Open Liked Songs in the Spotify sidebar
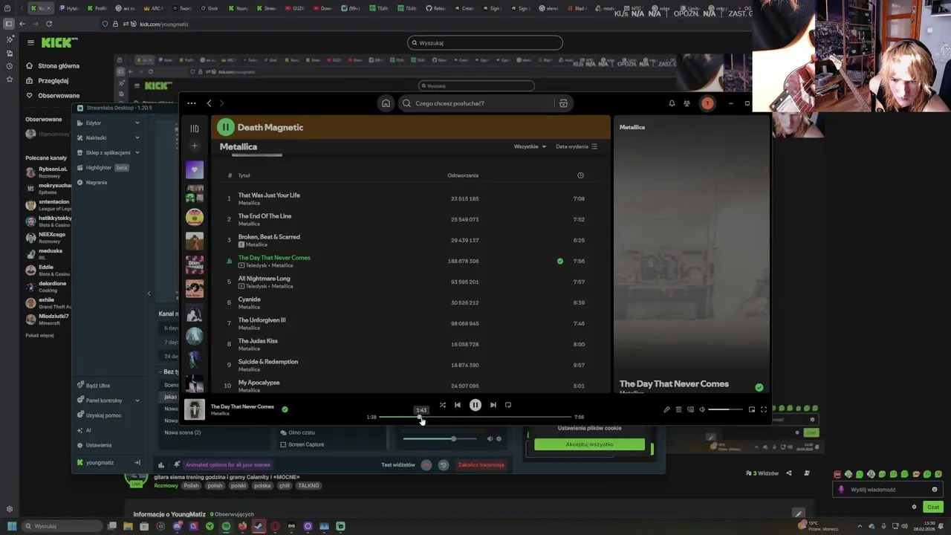The height and width of the screenshot is (535, 951). point(195,169)
